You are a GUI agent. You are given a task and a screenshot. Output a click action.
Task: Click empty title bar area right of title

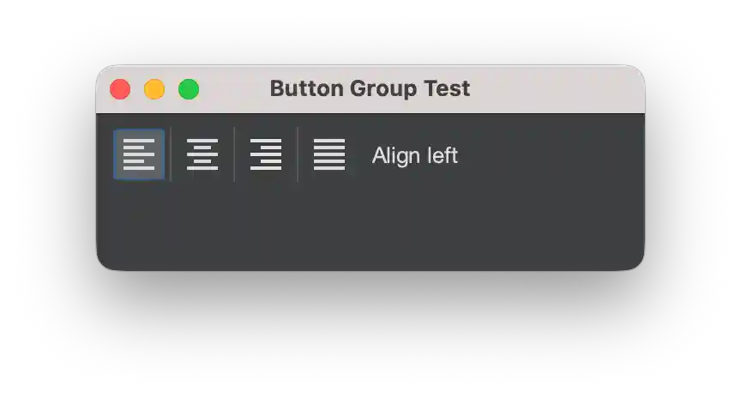pyautogui.click(x=557, y=89)
